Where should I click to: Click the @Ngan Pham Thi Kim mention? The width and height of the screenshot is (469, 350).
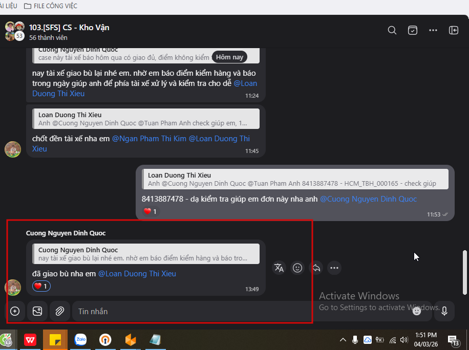(149, 139)
